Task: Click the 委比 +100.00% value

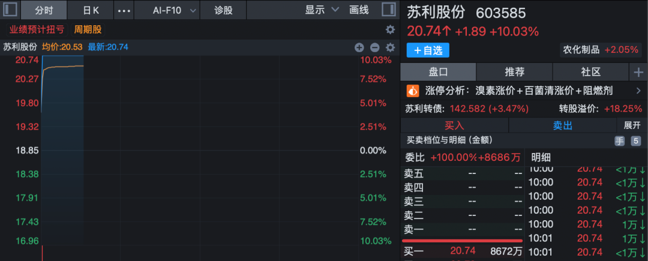Action: point(454,157)
